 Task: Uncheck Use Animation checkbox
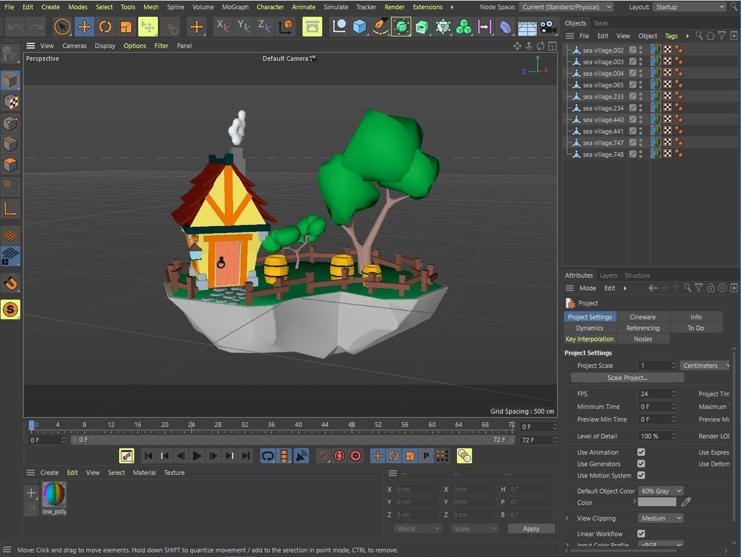(x=641, y=452)
